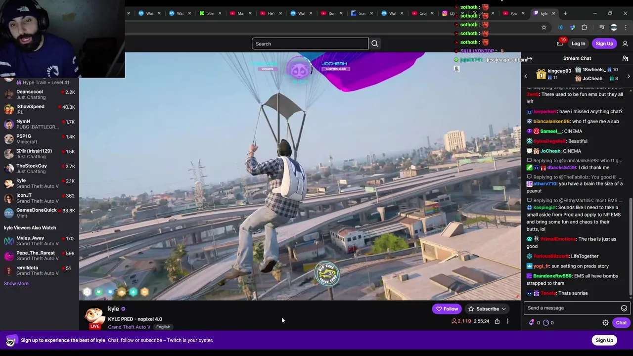Open IShowSpeed channel in sidebar

click(x=40, y=109)
